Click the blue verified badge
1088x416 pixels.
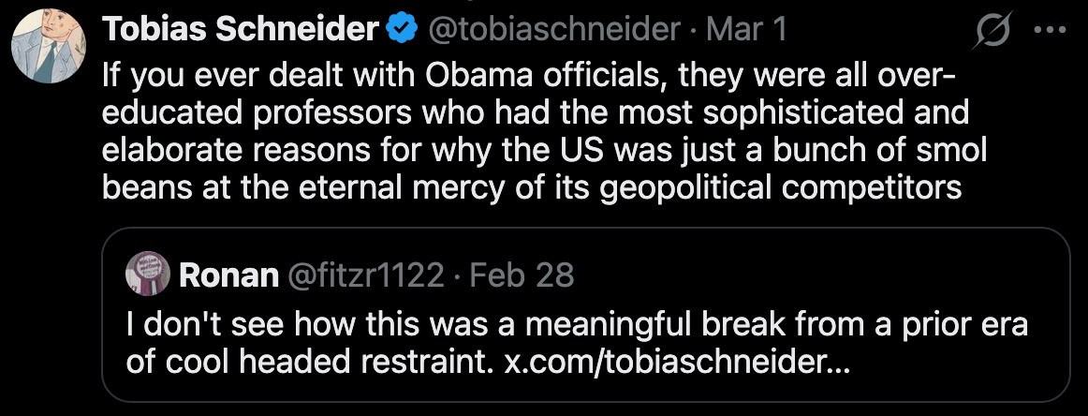(x=403, y=31)
